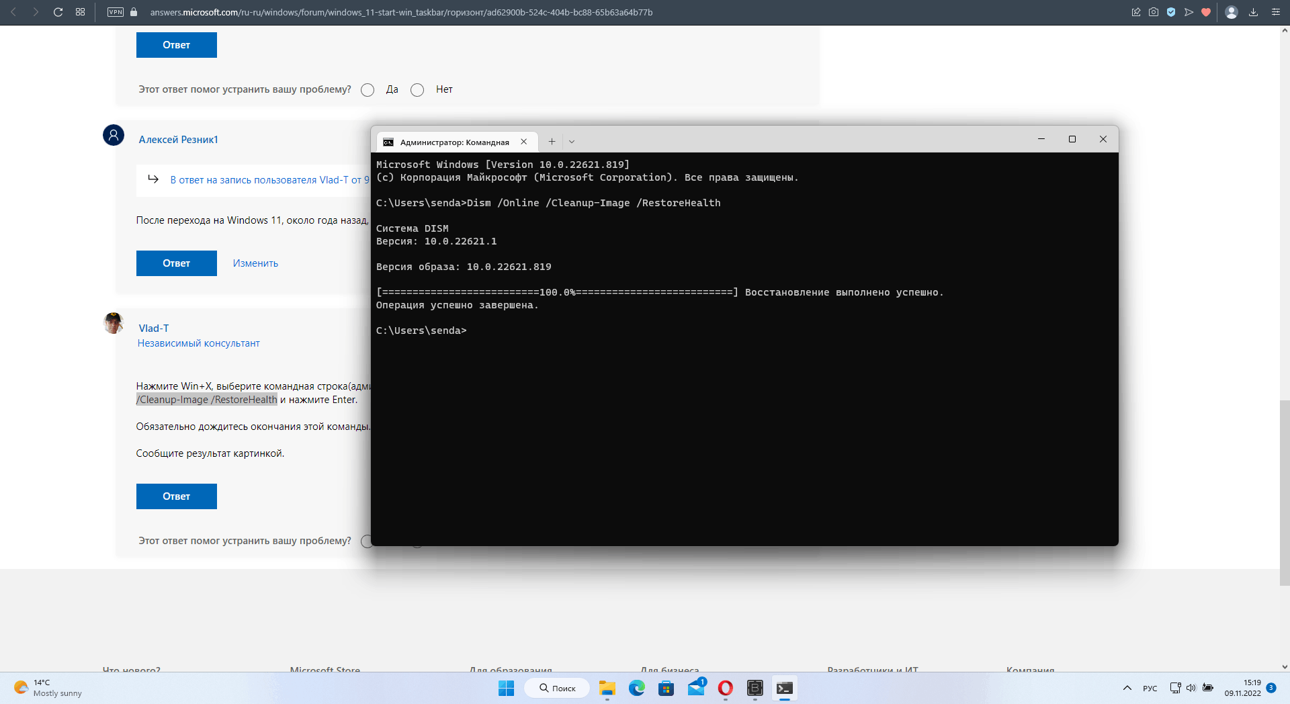Close the Администратор: Командная tab

(x=523, y=142)
